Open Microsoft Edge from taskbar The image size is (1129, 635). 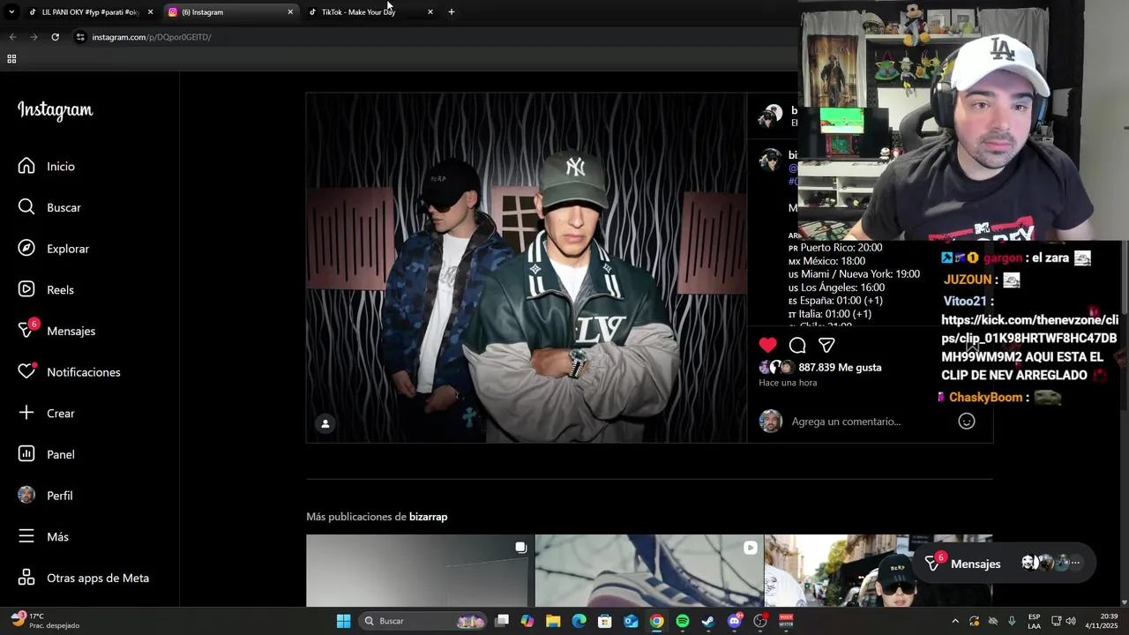click(x=579, y=621)
